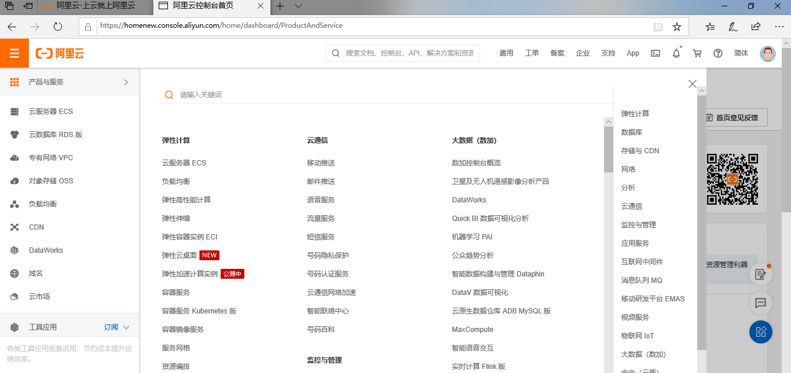
Task: Open 弹性云桌面 product link
Action: coord(180,256)
